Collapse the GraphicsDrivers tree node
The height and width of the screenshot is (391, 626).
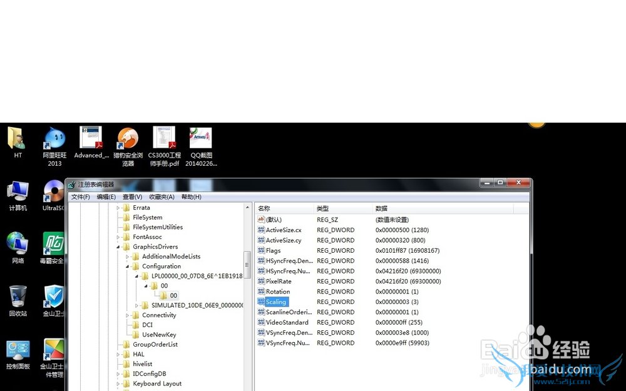tap(118, 247)
